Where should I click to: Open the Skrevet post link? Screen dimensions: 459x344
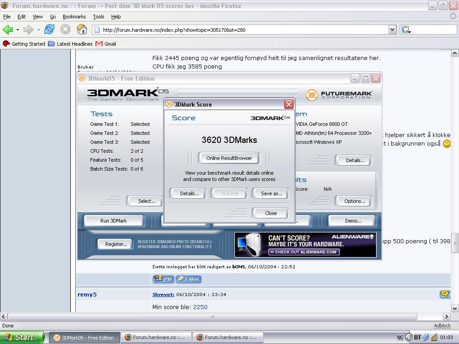[x=163, y=295]
